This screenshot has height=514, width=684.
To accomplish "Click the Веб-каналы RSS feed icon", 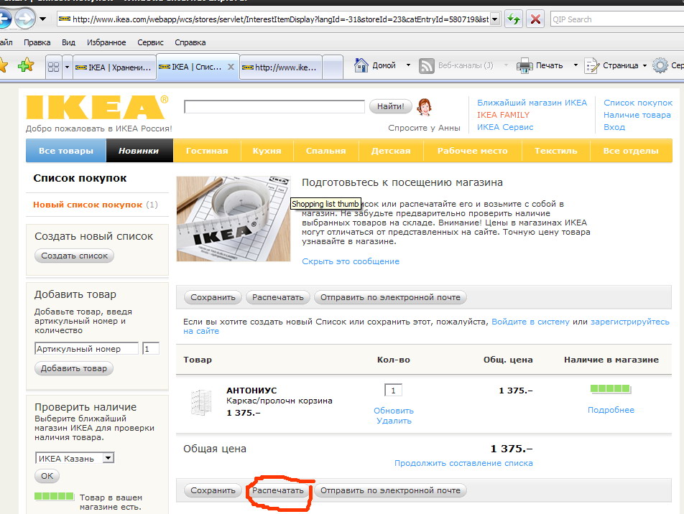I will click(427, 66).
